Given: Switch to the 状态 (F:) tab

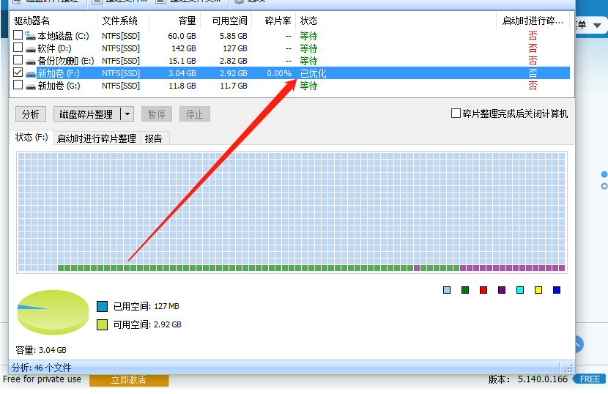Looking at the screenshot, I should (31, 137).
